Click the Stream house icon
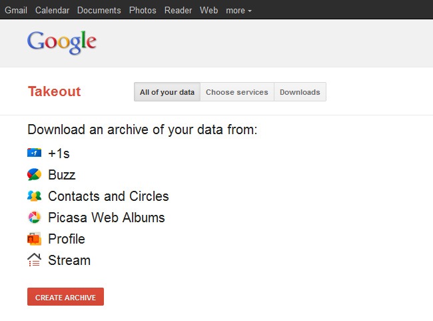 [x=34, y=260]
